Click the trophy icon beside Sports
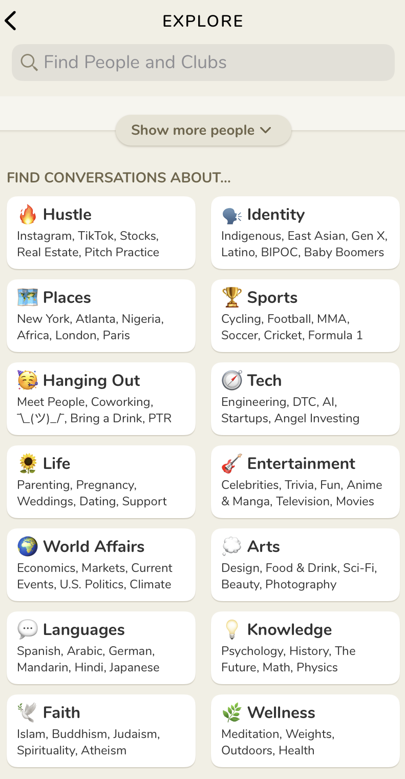 pyautogui.click(x=232, y=298)
